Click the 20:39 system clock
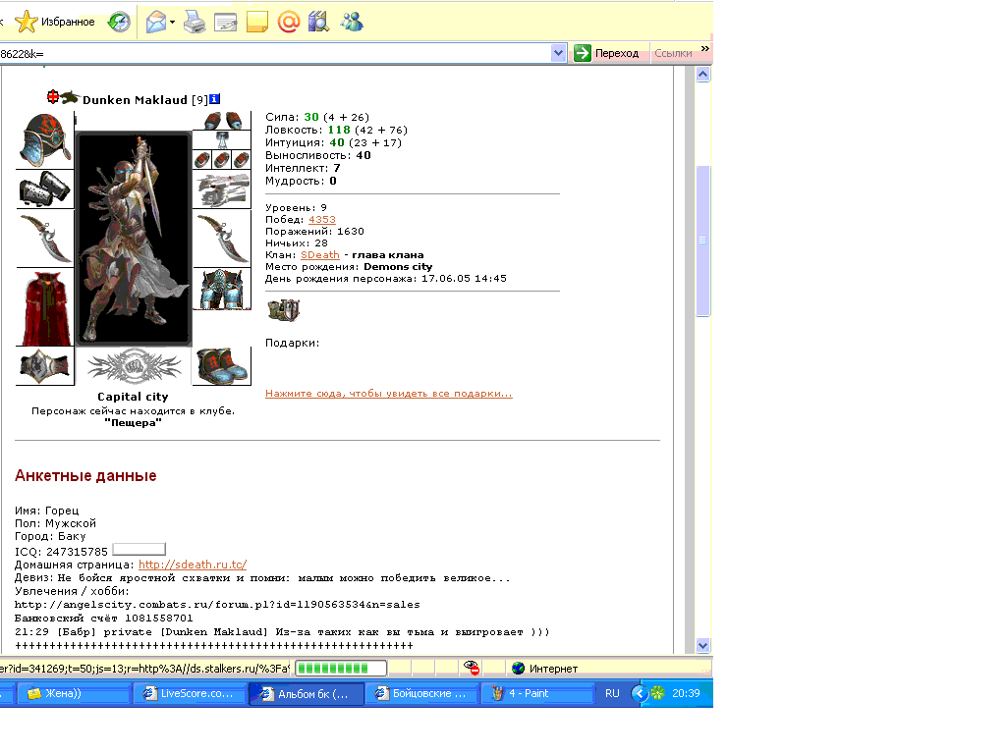This screenshot has width=1006, height=754. click(686, 693)
